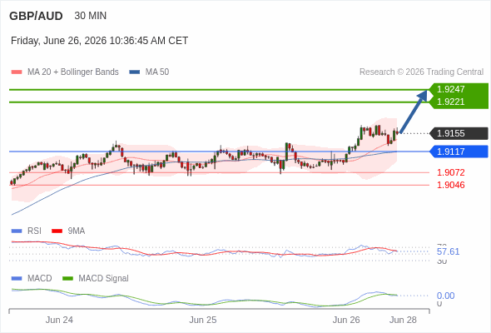This screenshot has width=491, height=333.
Task: Select the red 9MA legend marker
Action: (x=57, y=231)
